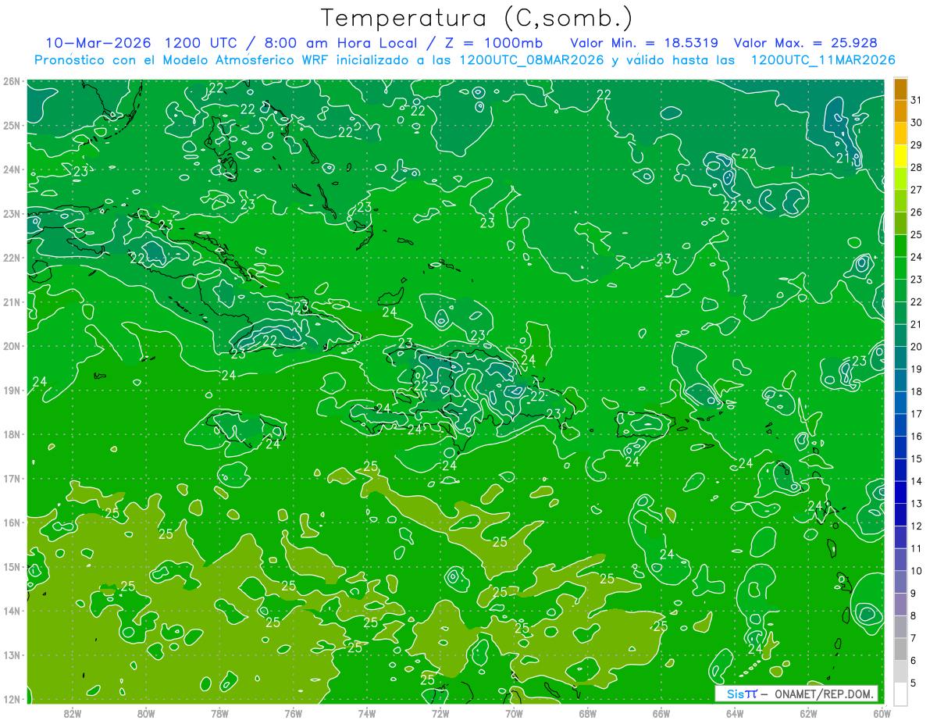Select the dark blue swatch between 13 and 14

click(x=900, y=492)
